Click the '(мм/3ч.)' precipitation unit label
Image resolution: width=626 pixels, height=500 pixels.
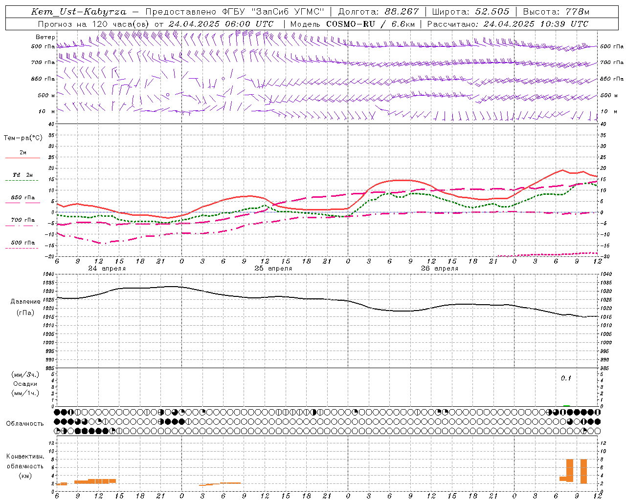click(25, 375)
